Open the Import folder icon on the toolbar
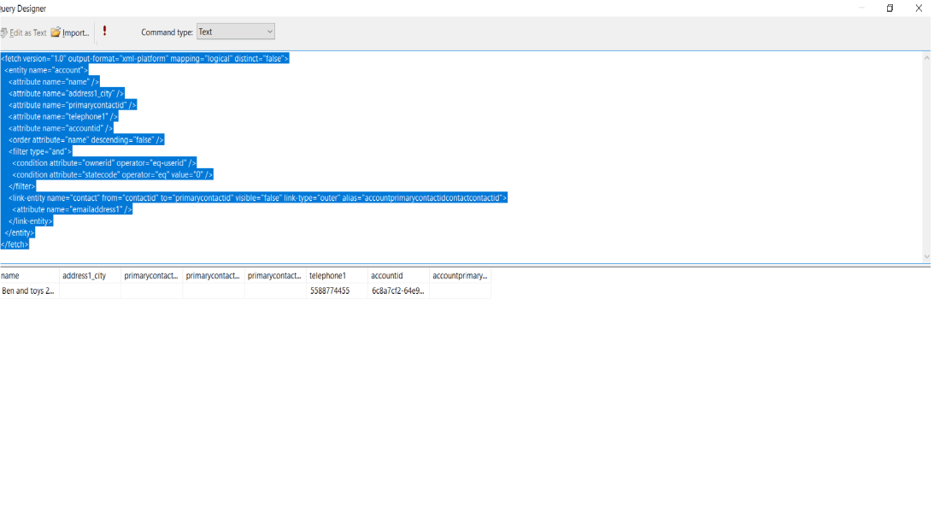The height and width of the screenshot is (528, 940). [x=54, y=32]
